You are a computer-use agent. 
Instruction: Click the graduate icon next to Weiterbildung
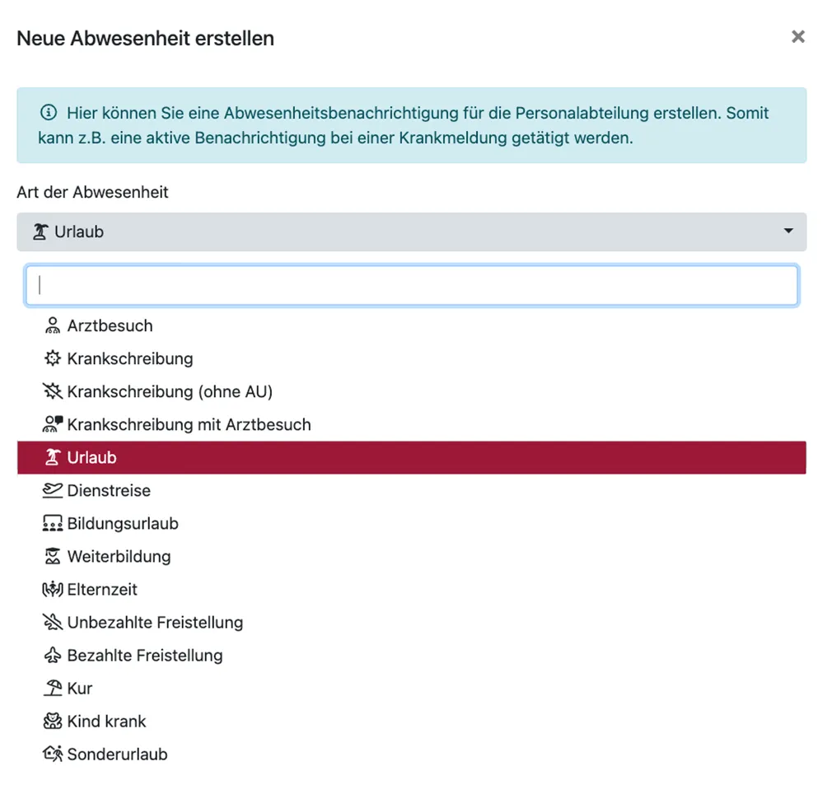click(53, 557)
